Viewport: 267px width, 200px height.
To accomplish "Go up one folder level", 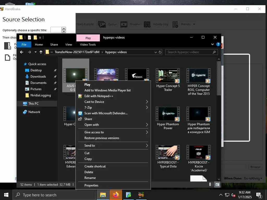I will coord(41,52).
